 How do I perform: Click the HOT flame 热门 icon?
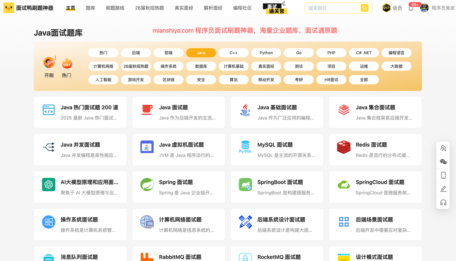pos(67,63)
